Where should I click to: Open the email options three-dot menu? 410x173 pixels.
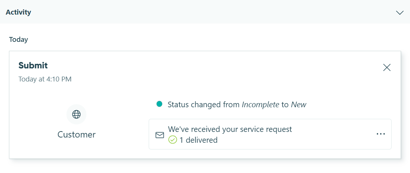(x=381, y=134)
